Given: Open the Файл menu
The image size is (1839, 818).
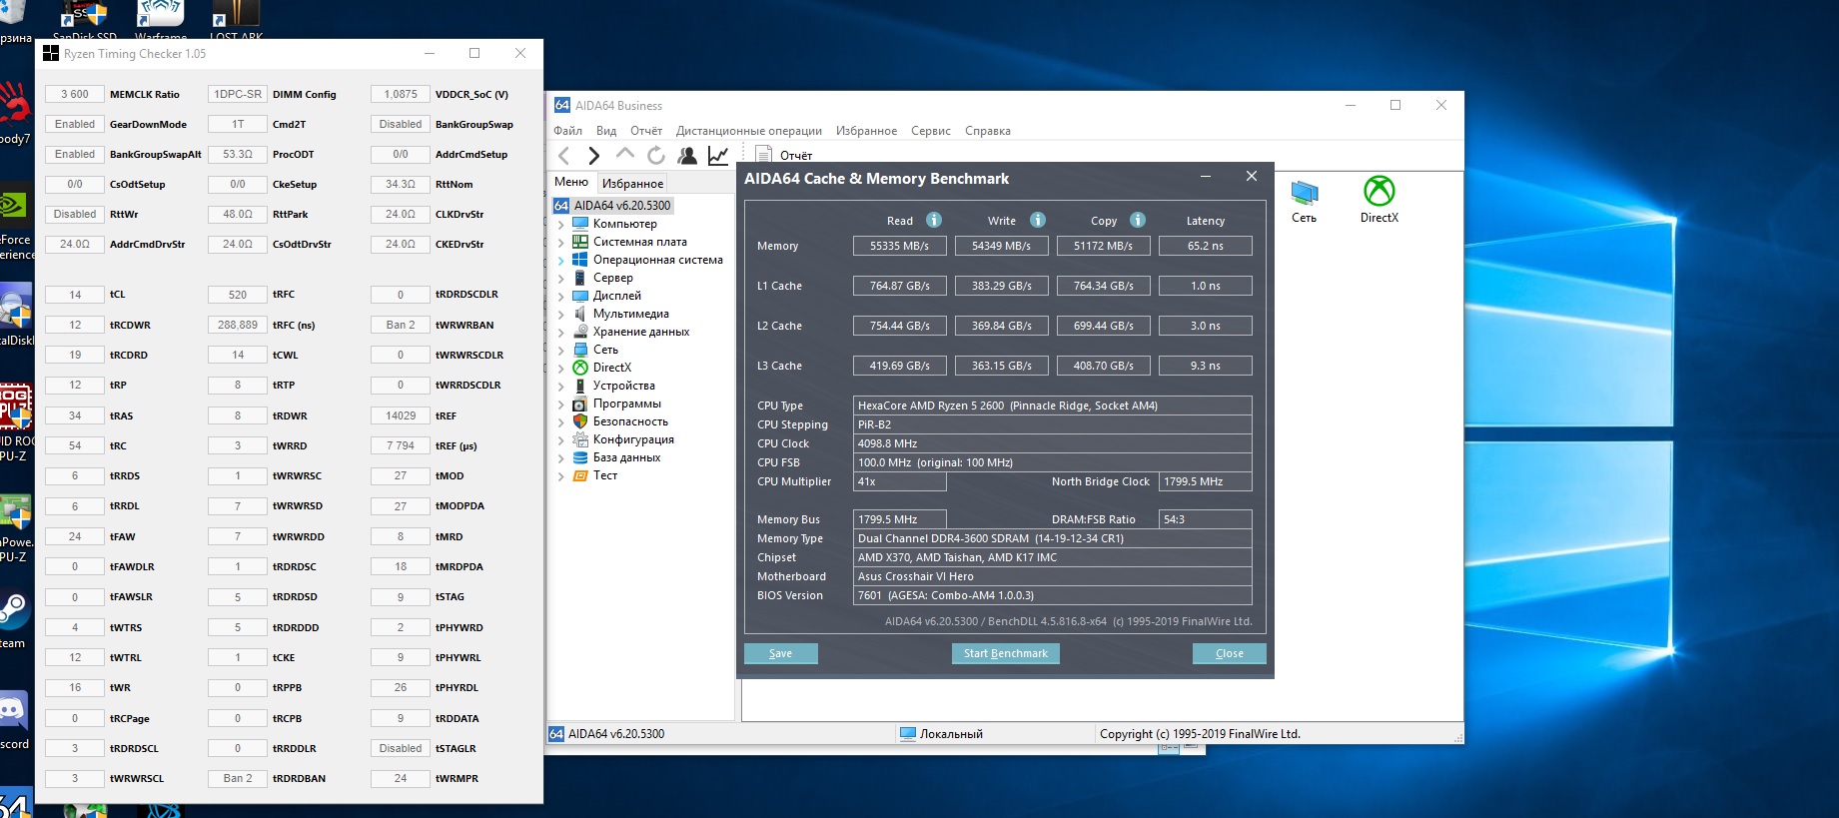Looking at the screenshot, I should click(567, 131).
